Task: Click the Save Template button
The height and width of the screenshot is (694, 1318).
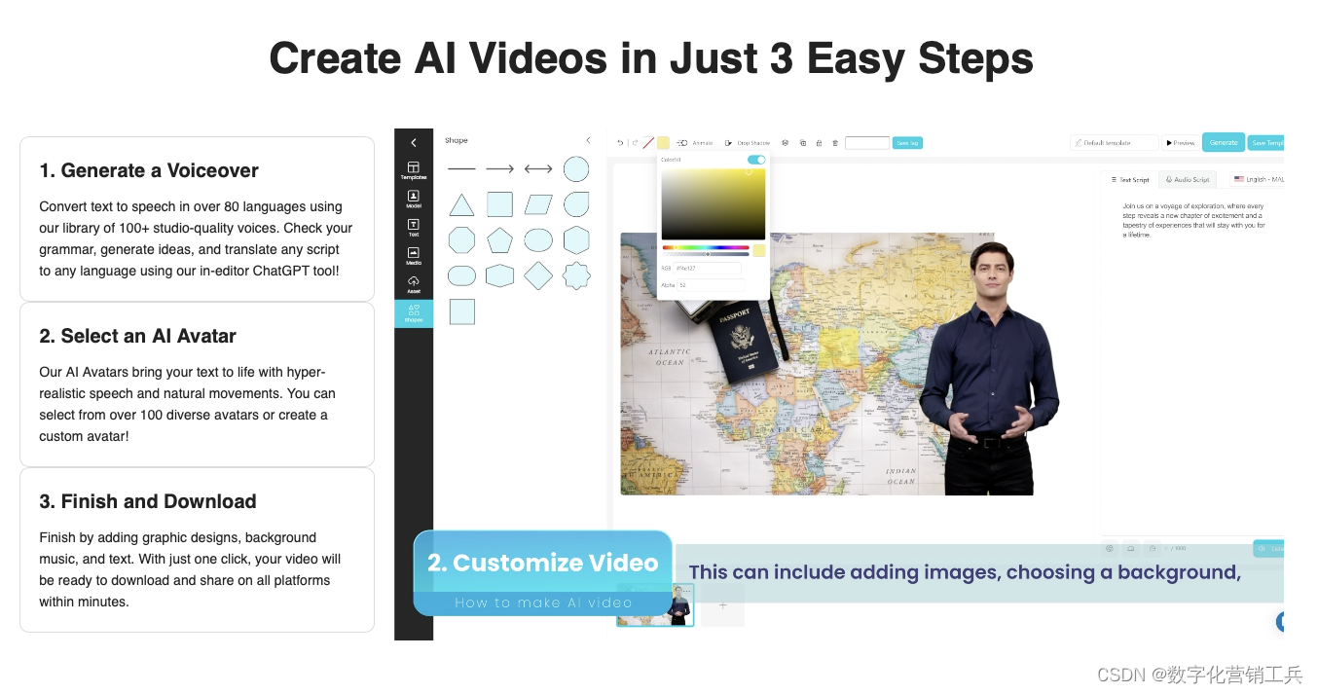Action: (1266, 143)
